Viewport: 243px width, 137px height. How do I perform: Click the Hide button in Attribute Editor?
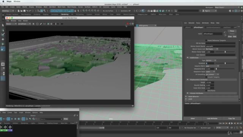coord(235,37)
